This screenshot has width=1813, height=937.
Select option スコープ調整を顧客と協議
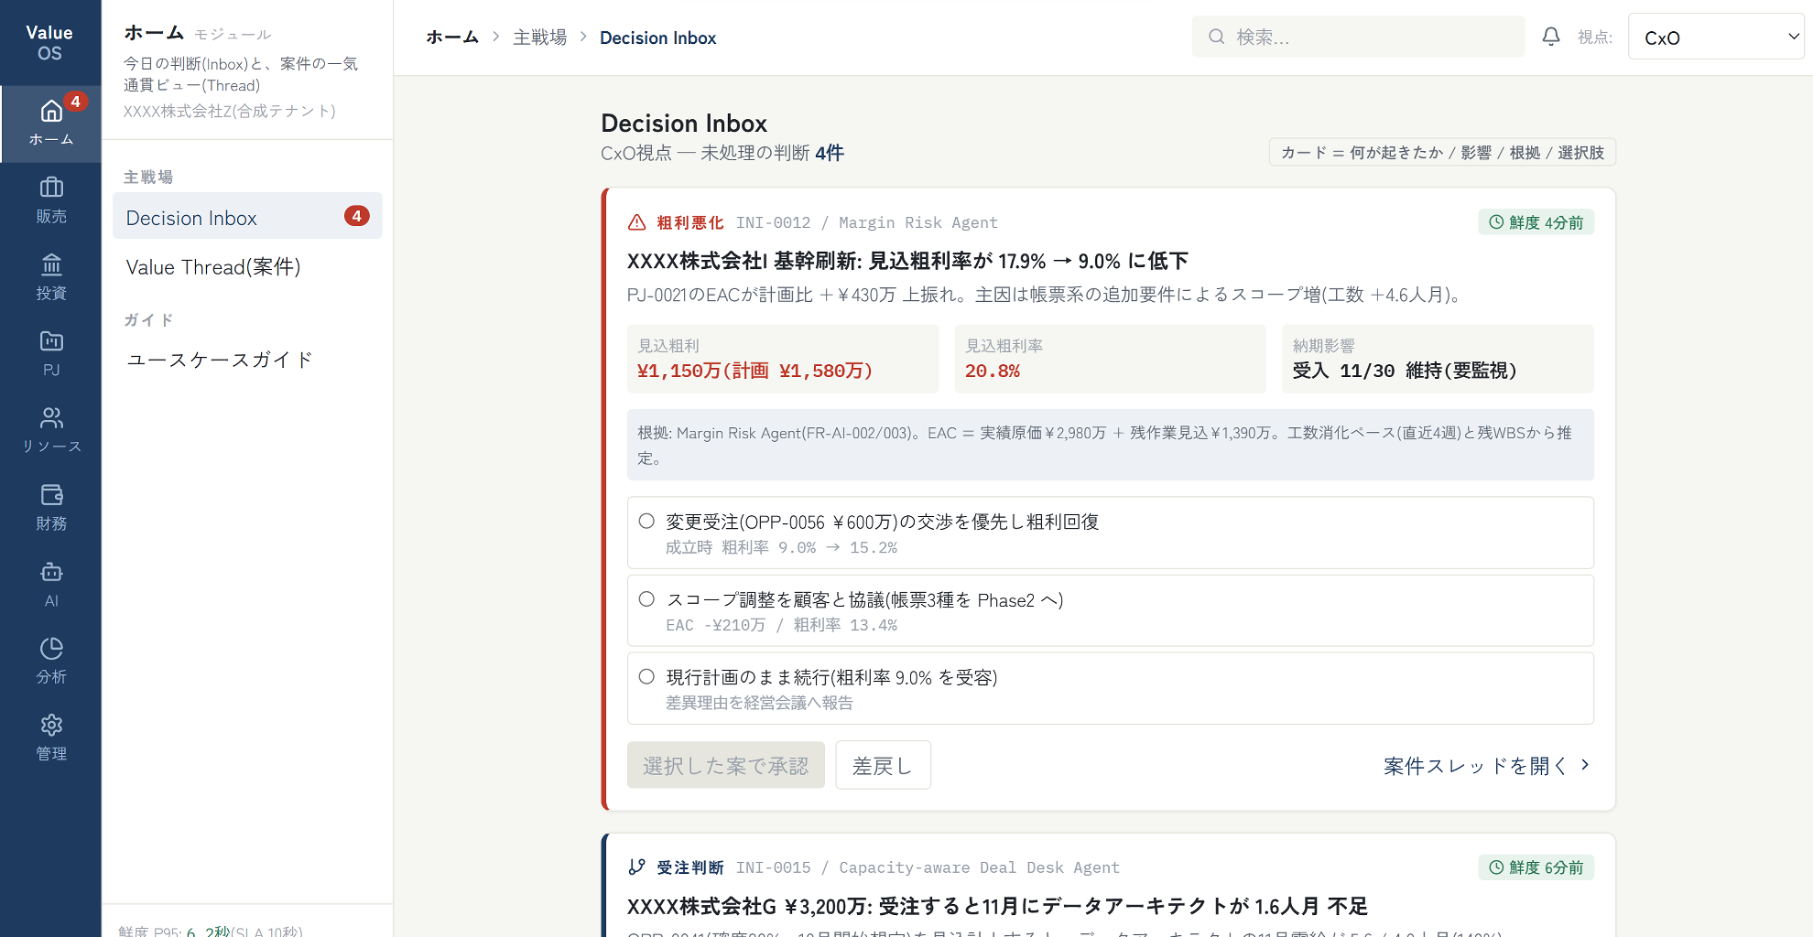point(1110,610)
